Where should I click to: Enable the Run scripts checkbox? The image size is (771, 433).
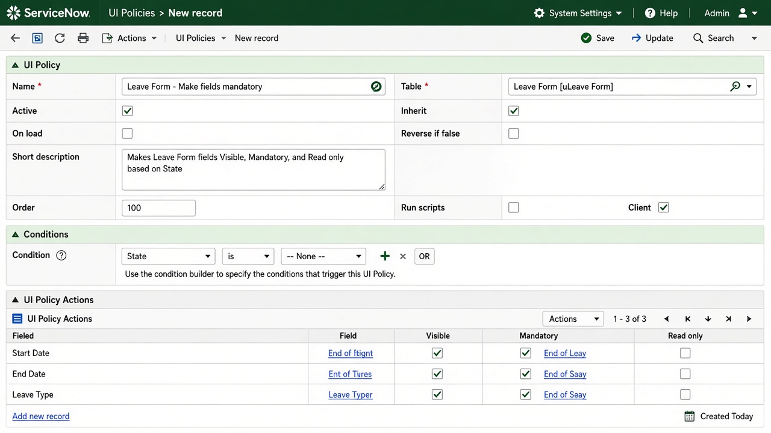(x=513, y=207)
